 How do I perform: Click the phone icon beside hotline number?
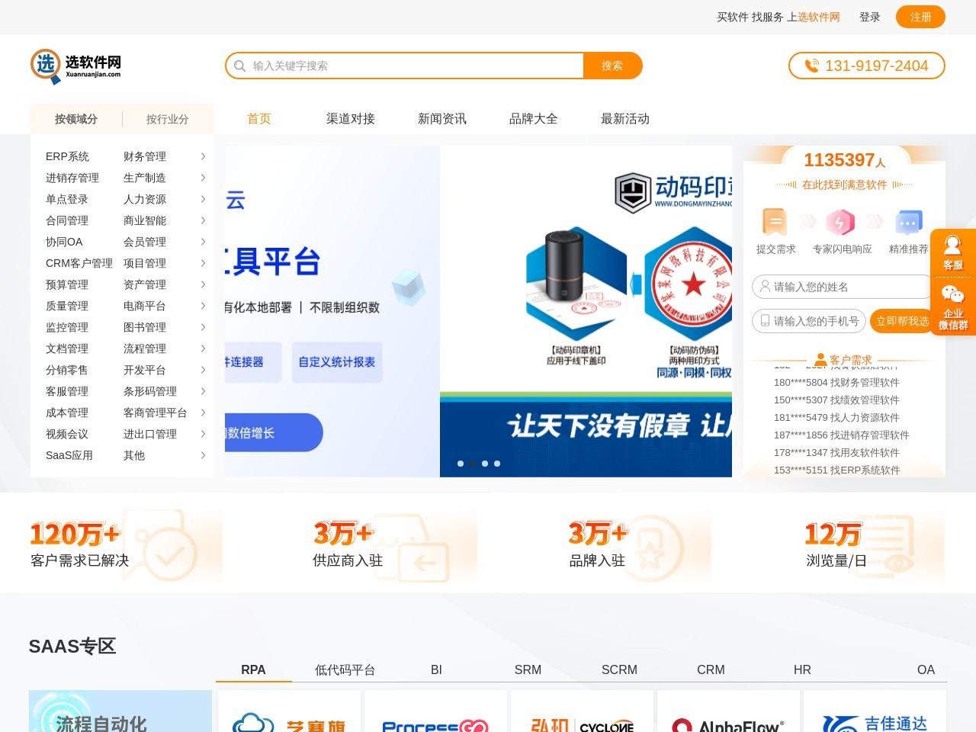click(812, 66)
